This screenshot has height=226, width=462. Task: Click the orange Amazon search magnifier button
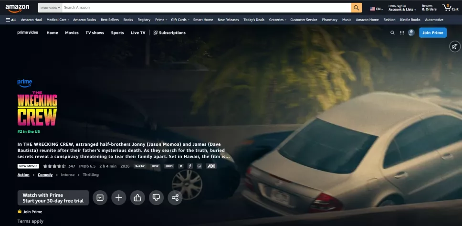point(356,8)
